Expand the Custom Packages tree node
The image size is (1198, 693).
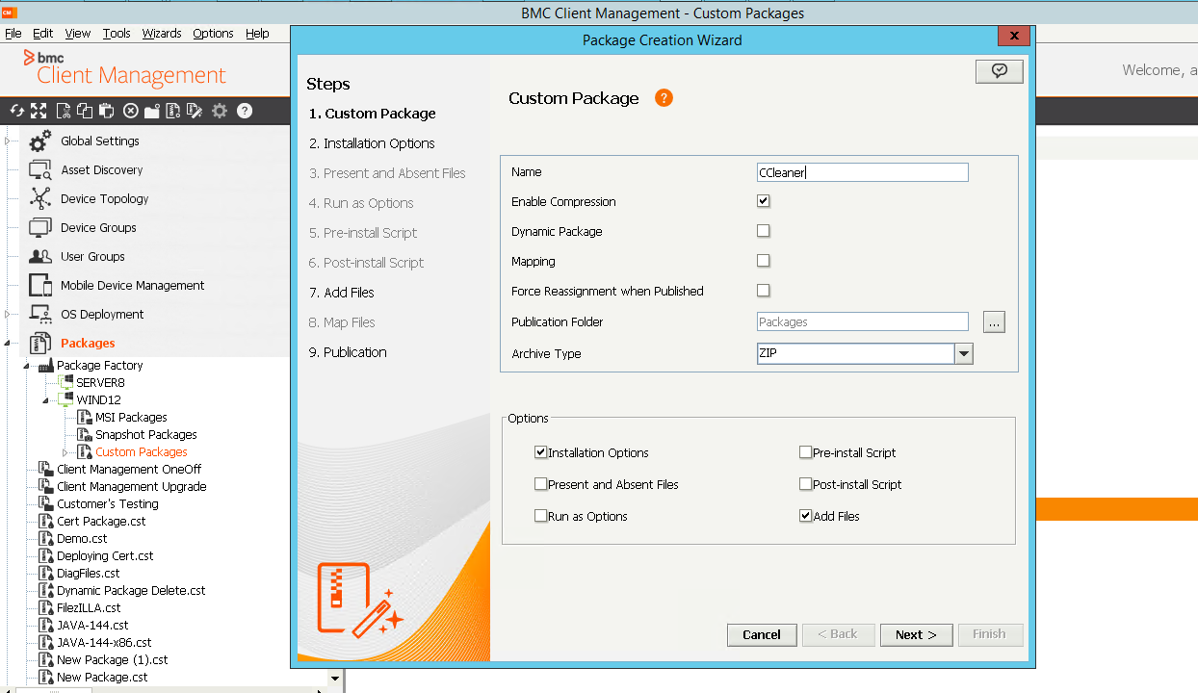tap(65, 451)
